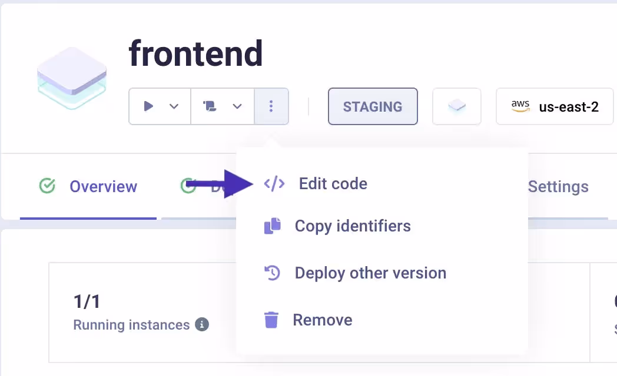
Task: Click the cube service icon button
Action: 457,106
